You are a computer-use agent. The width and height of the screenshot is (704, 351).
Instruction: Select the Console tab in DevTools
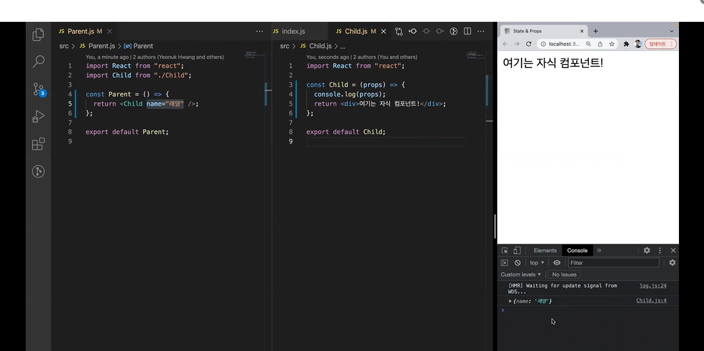click(x=577, y=250)
